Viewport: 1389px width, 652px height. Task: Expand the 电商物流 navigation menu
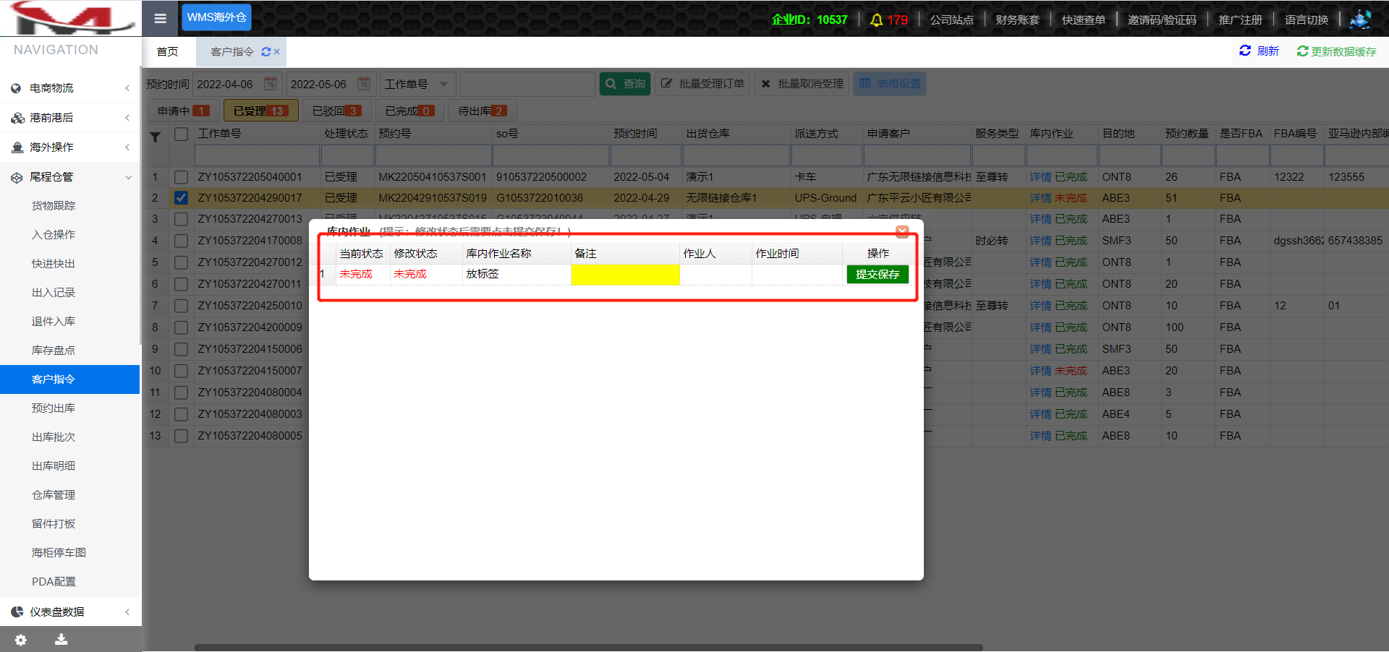click(x=70, y=88)
